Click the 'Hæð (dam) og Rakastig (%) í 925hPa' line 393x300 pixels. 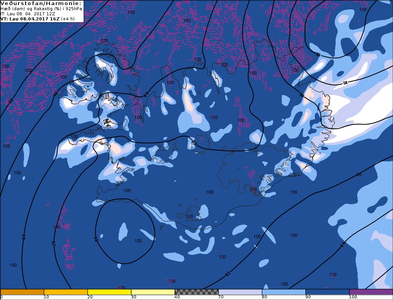41,9
